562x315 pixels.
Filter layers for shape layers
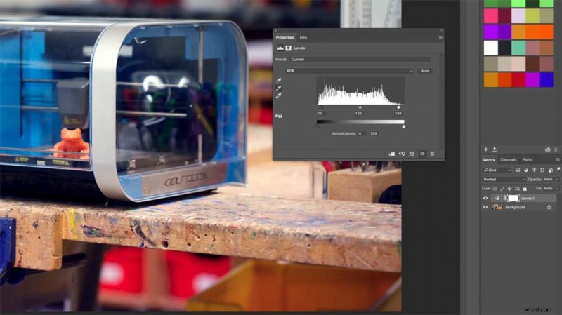click(542, 170)
